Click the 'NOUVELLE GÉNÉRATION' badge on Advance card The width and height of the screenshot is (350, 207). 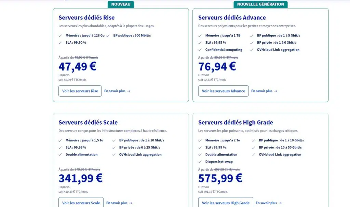tap(260, 4)
